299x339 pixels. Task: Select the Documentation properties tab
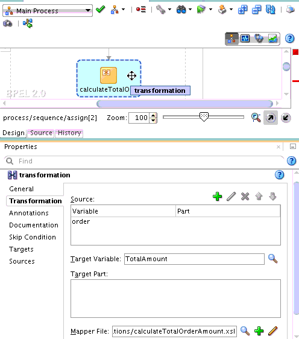(34, 225)
